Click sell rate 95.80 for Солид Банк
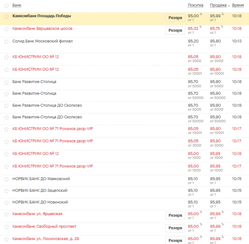Screen dimensions: 249x244 (215, 41)
